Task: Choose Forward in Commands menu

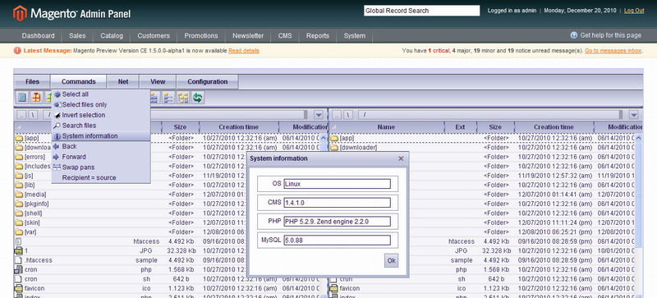Action: coord(100,157)
